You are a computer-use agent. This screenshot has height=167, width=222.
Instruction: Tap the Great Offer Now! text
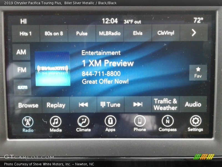(x=105, y=81)
